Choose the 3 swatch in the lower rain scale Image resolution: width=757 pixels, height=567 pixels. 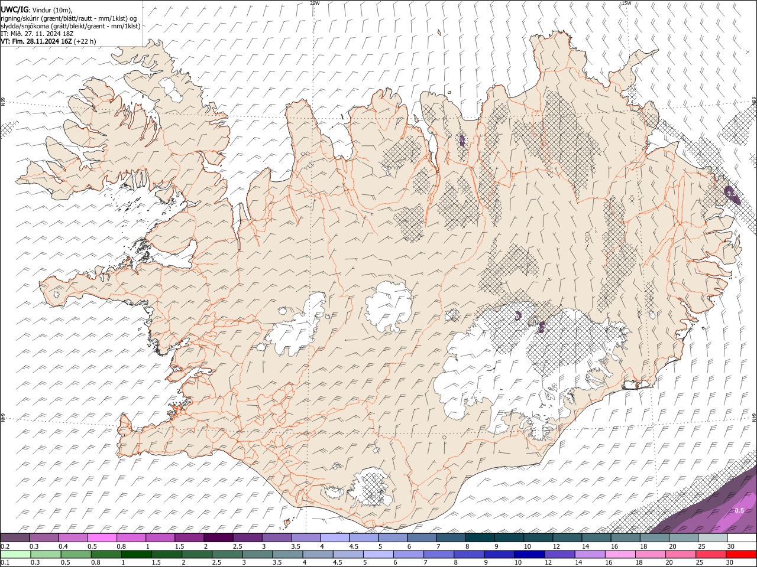pyautogui.click(x=257, y=554)
